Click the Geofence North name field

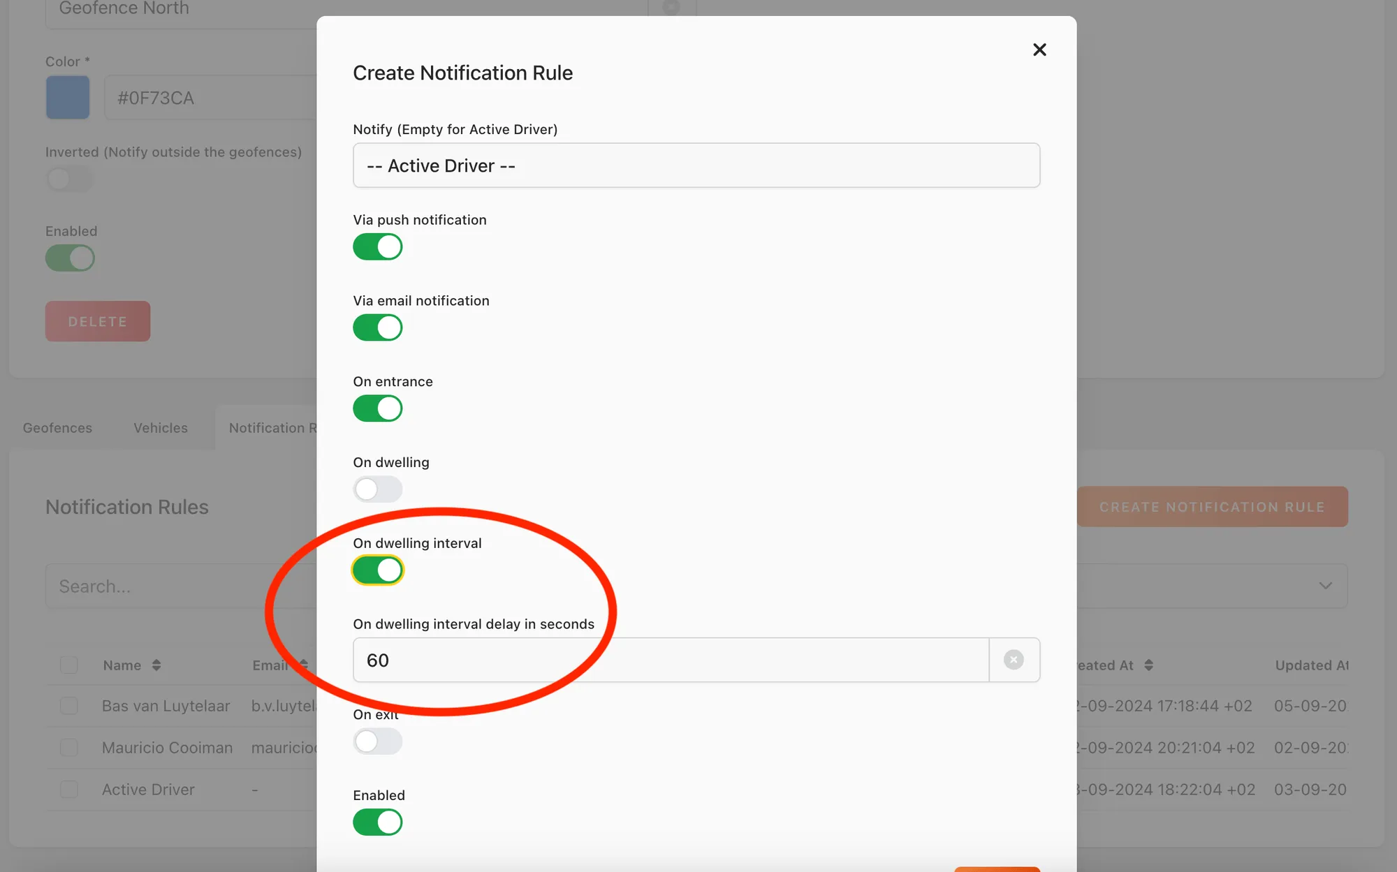(346, 10)
